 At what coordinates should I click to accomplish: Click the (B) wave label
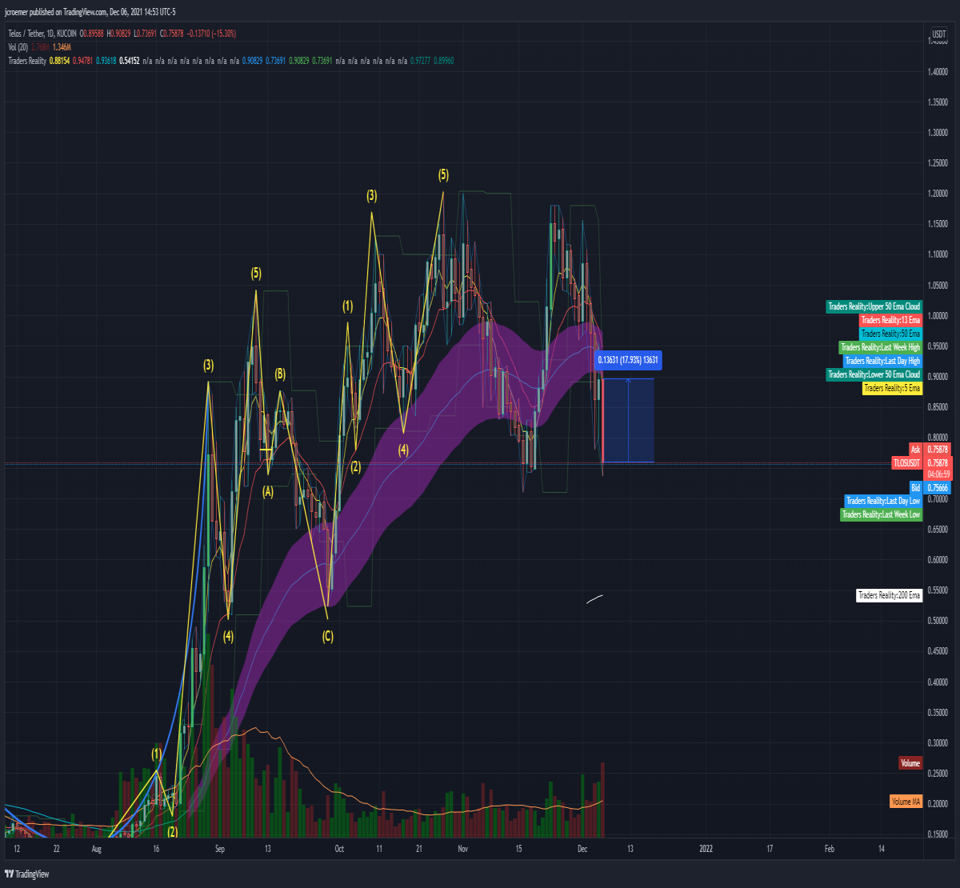pos(280,374)
